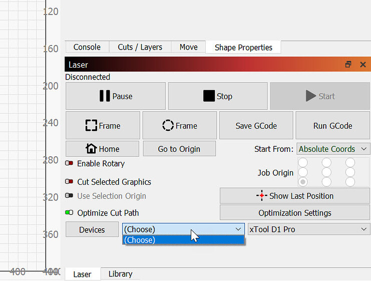Image resolution: width=371 pixels, height=281 pixels.
Task: Open the Library tab
Action: pyautogui.click(x=120, y=274)
